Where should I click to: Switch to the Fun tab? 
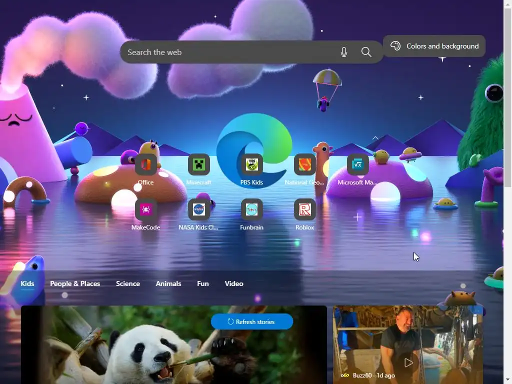(203, 283)
